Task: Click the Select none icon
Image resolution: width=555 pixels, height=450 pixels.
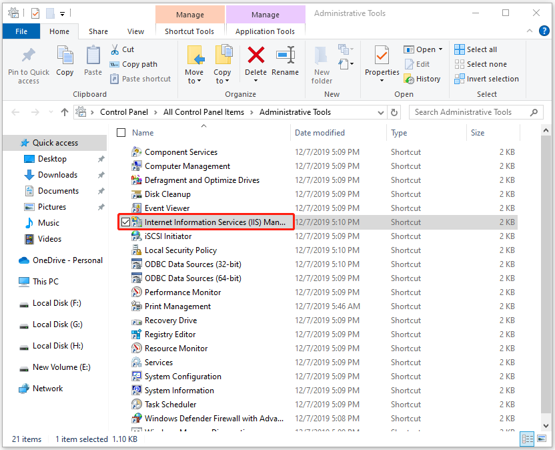Action: pyautogui.click(x=459, y=64)
